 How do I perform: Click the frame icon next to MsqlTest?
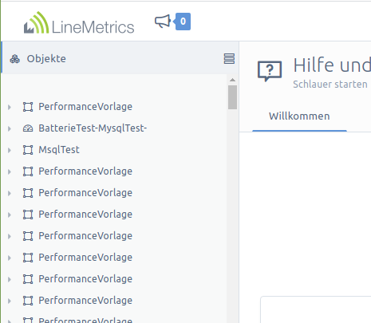click(x=28, y=150)
